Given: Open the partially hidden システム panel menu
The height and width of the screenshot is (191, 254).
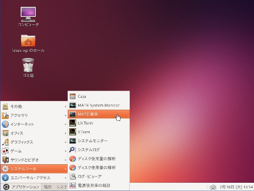Looking at the screenshot, I should (62, 187).
